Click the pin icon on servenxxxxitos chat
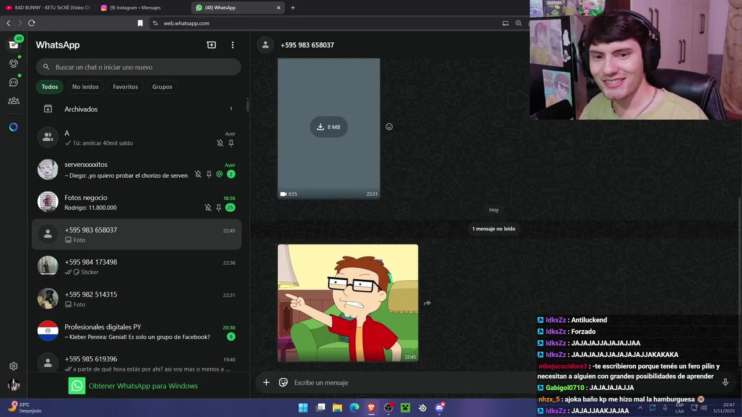The width and height of the screenshot is (742, 417). (209, 174)
